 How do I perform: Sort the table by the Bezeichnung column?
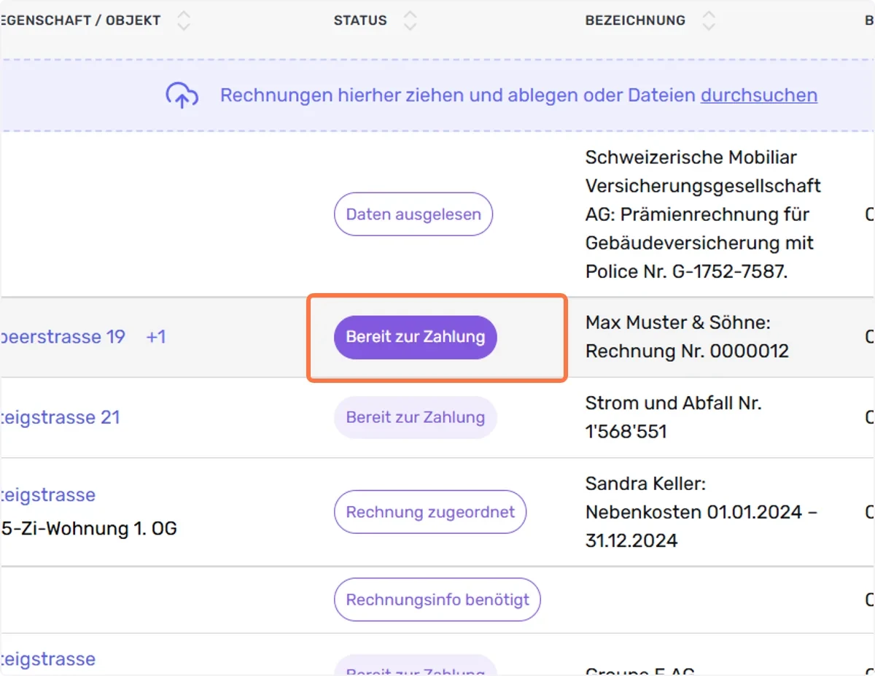click(x=709, y=20)
